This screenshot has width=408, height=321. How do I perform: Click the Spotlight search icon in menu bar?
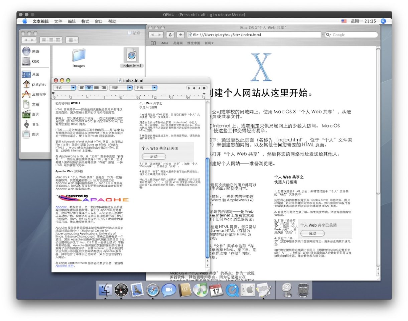coord(384,21)
